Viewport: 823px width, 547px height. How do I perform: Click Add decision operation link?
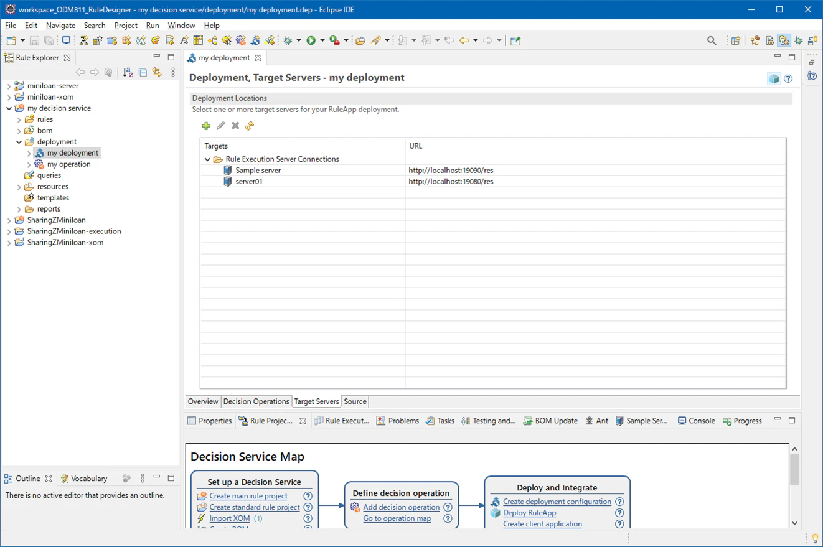click(402, 507)
